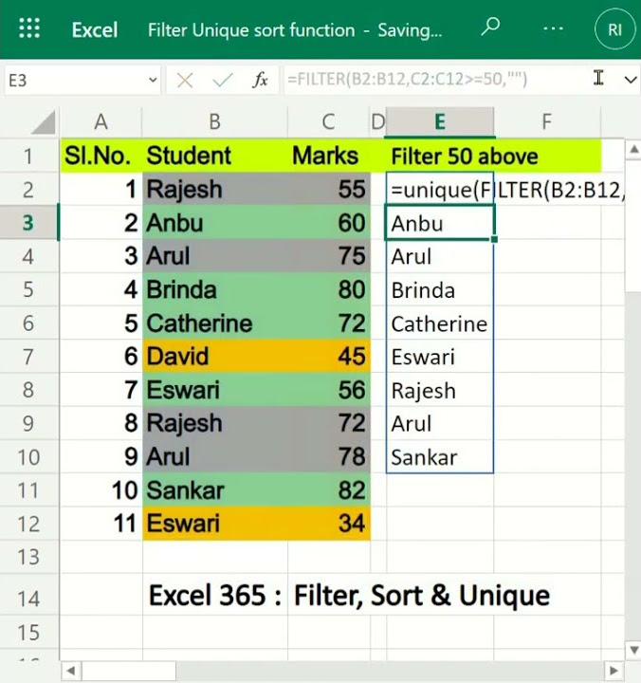The width and height of the screenshot is (641, 683).
Task: Select 'Sankar' in the Student column
Action: [x=214, y=490]
